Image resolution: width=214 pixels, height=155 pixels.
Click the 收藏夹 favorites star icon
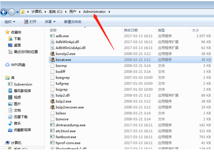tap(7, 32)
